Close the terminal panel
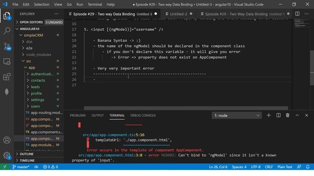 click(x=307, y=115)
